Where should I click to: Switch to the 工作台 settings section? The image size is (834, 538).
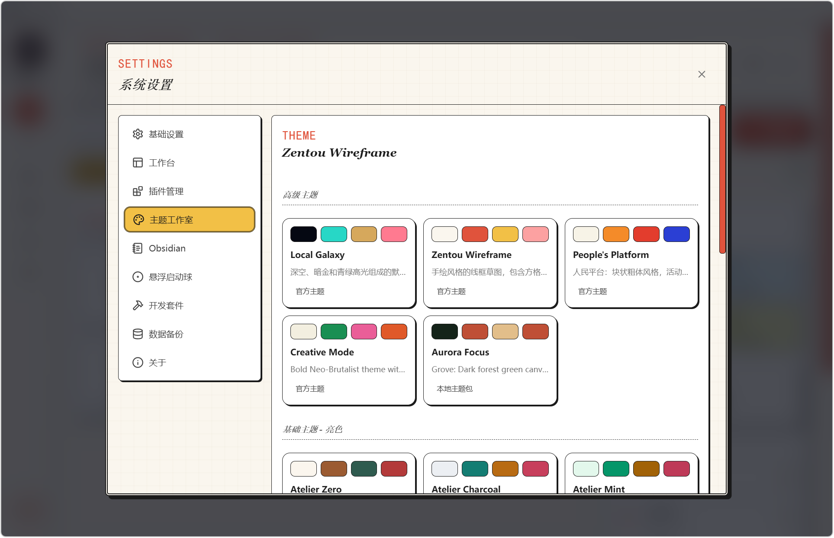tap(190, 163)
